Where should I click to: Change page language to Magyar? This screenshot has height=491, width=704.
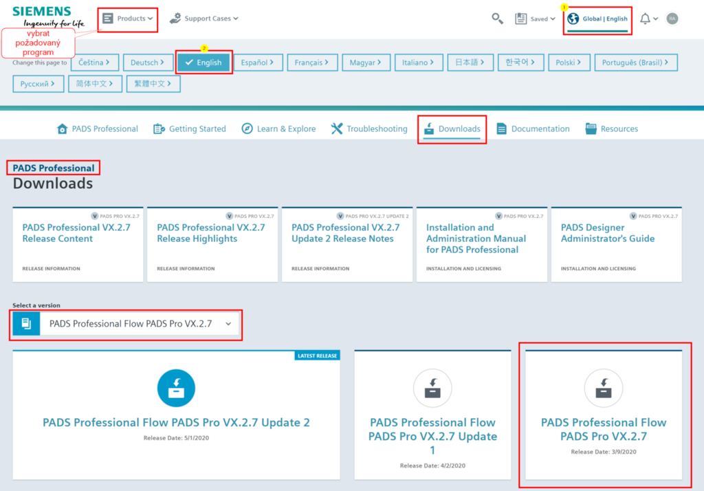(366, 63)
